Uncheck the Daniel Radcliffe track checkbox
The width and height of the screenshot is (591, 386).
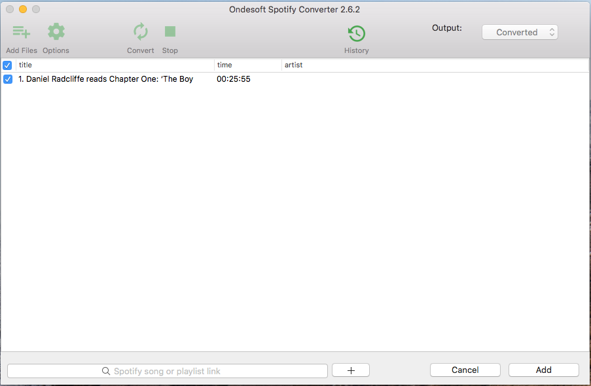coord(8,79)
